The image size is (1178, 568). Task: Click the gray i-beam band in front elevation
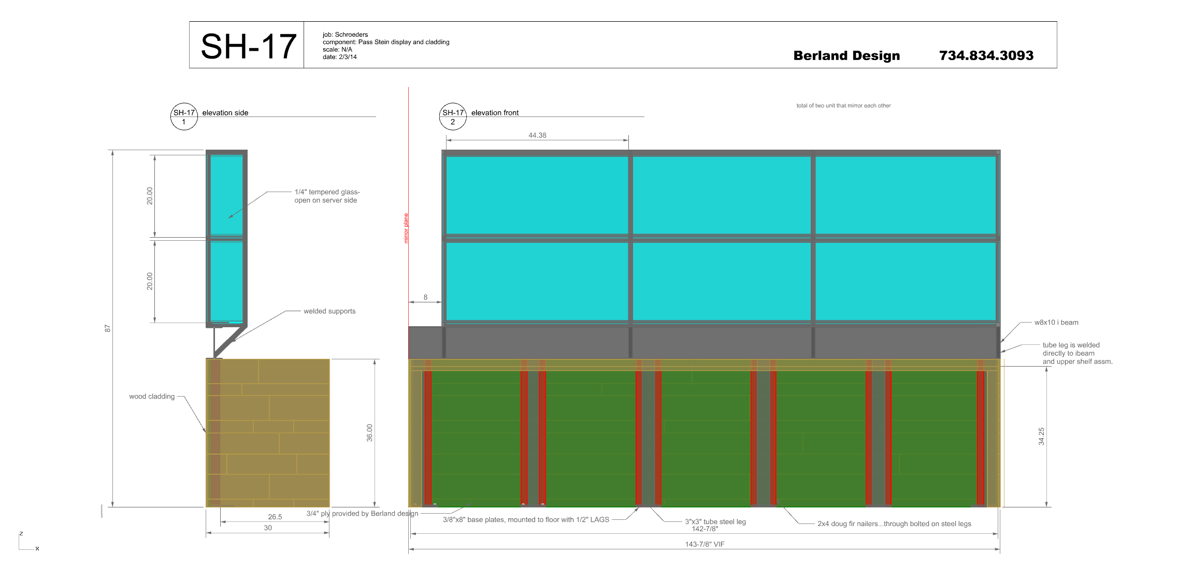point(704,342)
